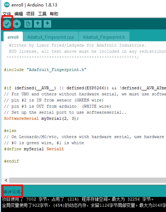Save sketch with the down-arrow icon
This screenshot has height=212, width=166.
click(x=47, y=24)
